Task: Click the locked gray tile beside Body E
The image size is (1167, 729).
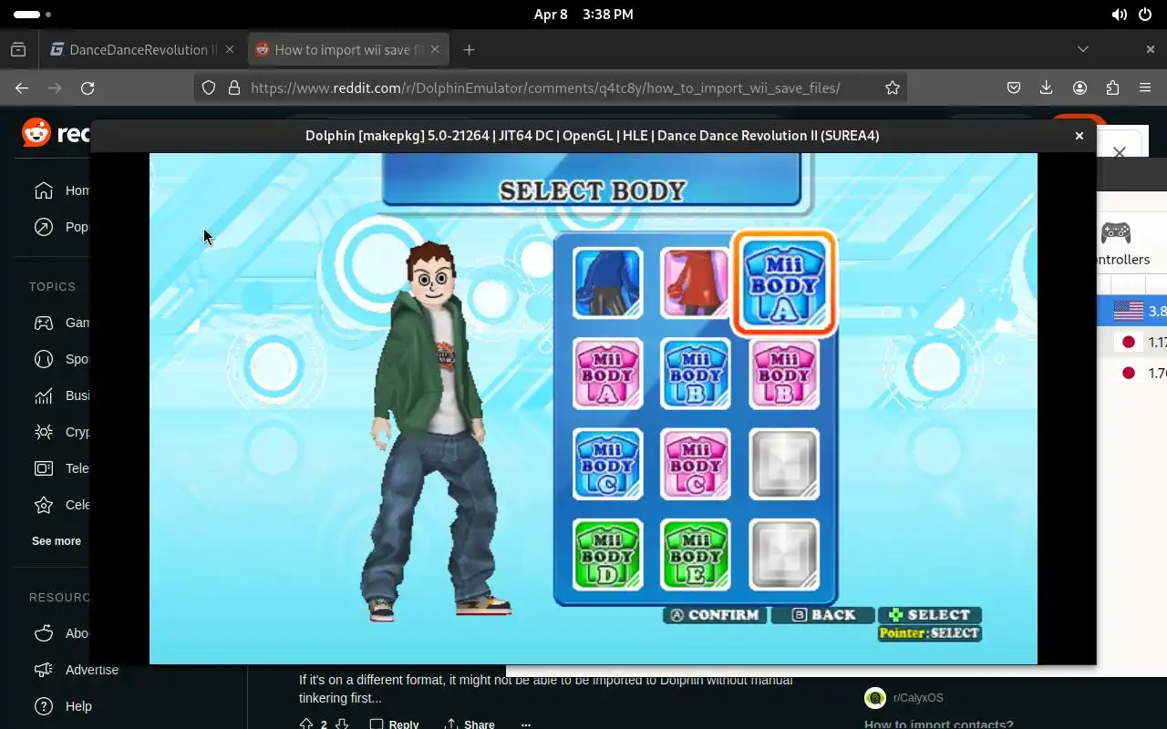Action: pos(784,555)
